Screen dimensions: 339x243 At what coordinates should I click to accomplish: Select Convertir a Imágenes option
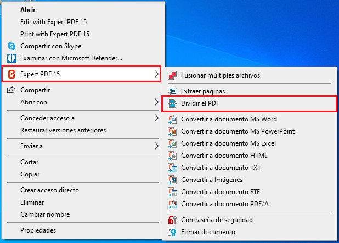point(212,180)
